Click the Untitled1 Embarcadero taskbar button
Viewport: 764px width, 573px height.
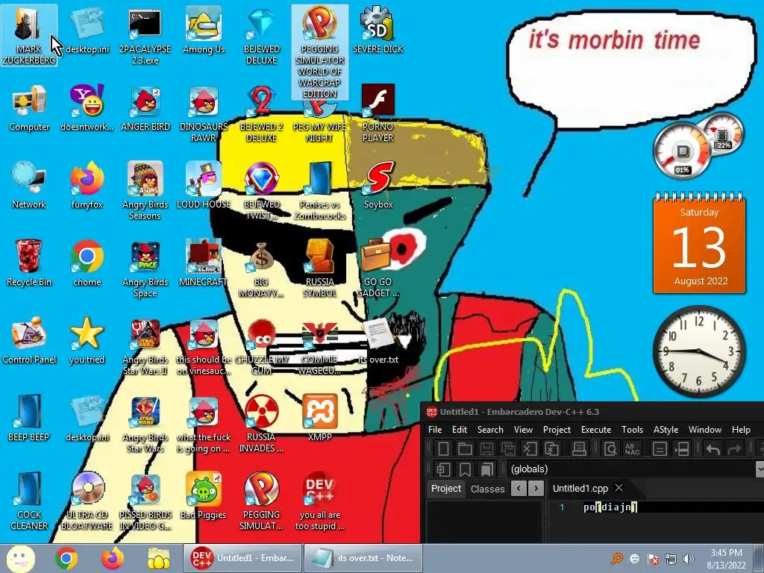[242, 558]
